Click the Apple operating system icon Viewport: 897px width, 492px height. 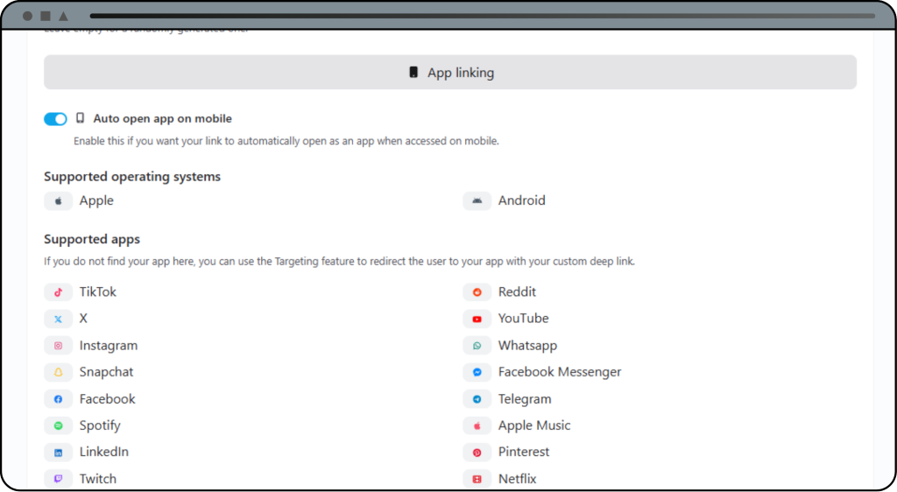[x=59, y=200]
